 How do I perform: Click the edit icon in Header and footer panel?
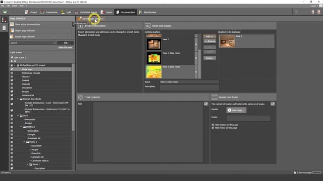click(x=273, y=104)
